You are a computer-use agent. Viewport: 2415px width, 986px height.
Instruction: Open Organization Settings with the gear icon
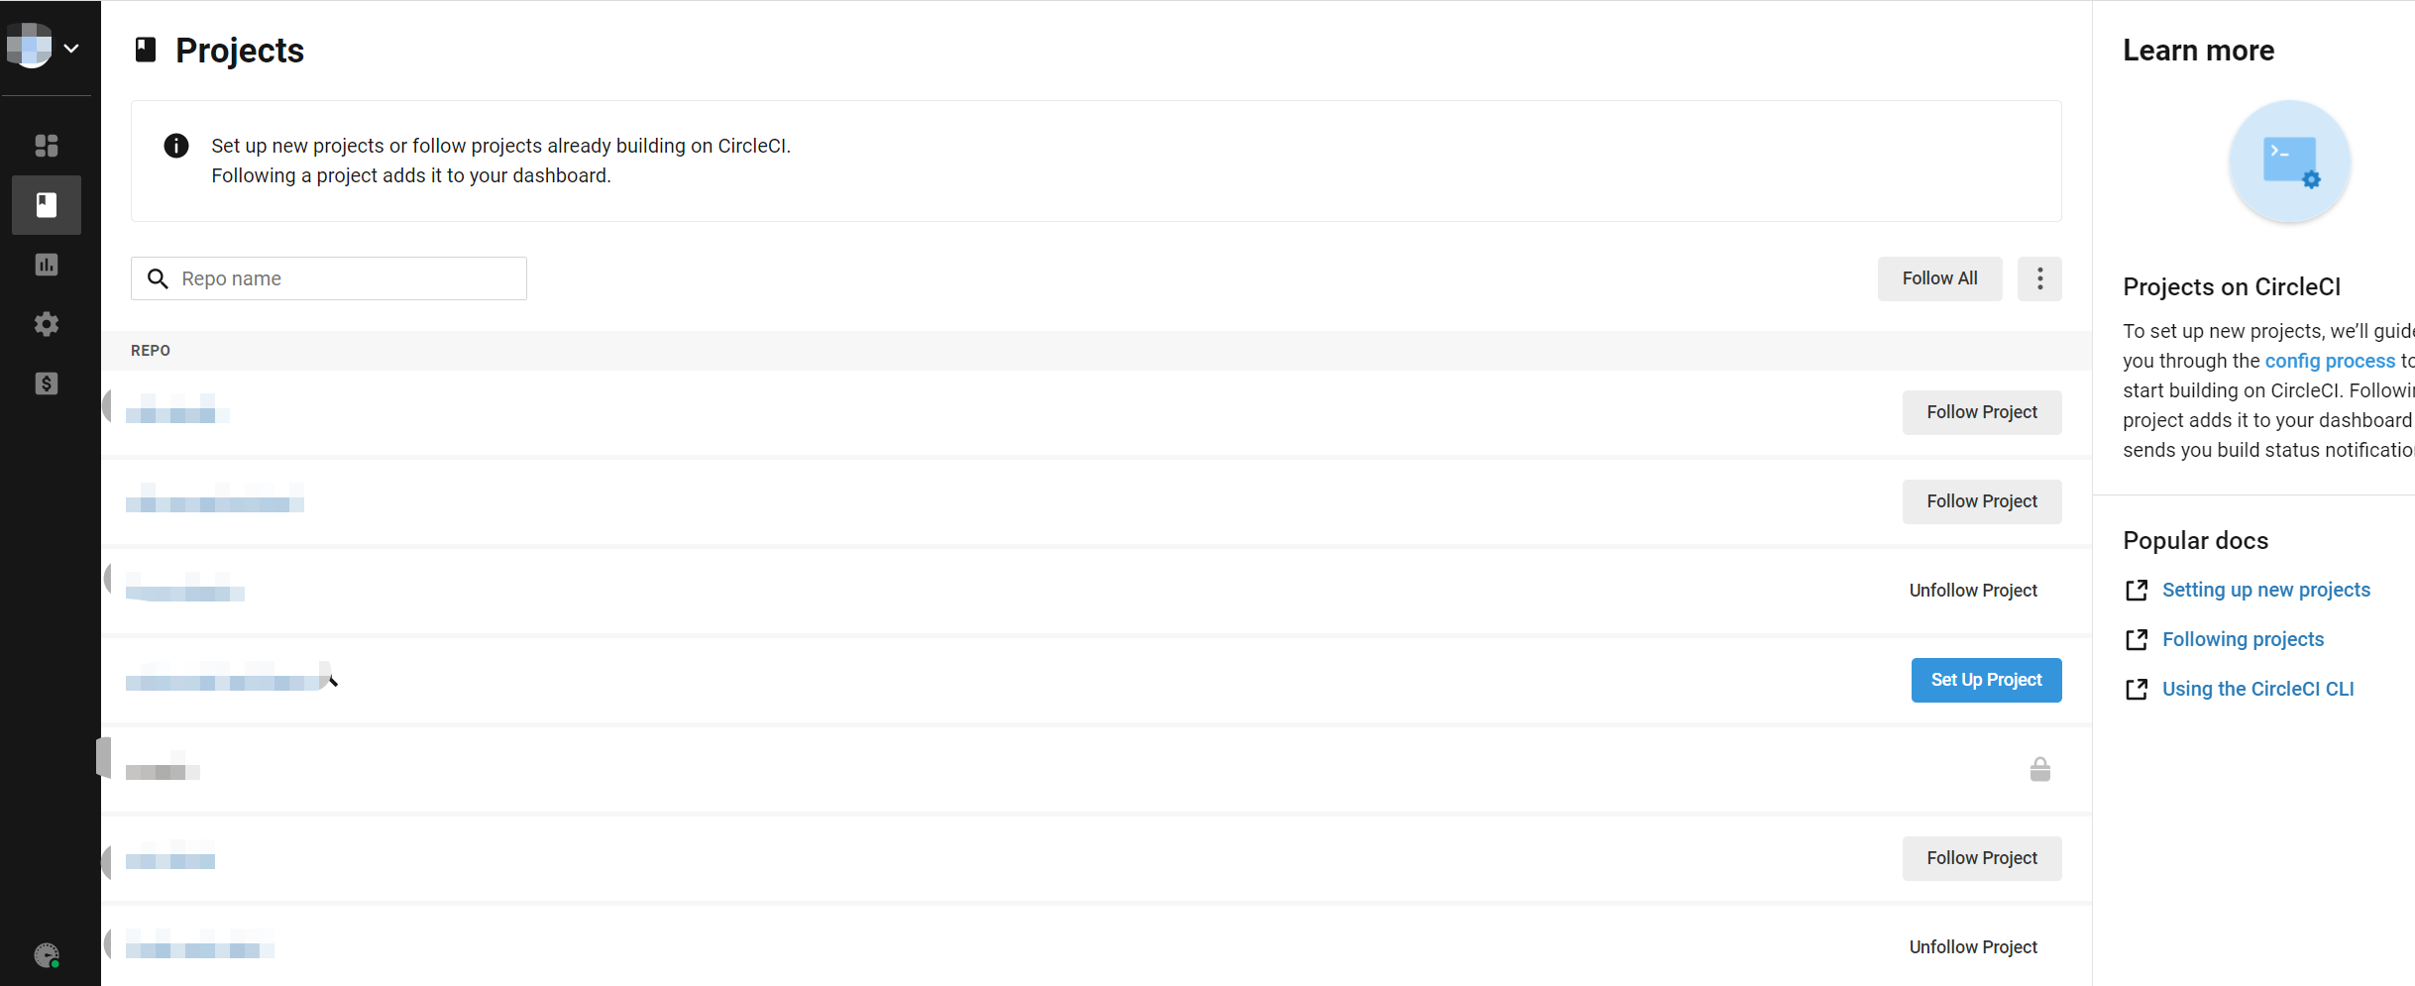tap(46, 324)
